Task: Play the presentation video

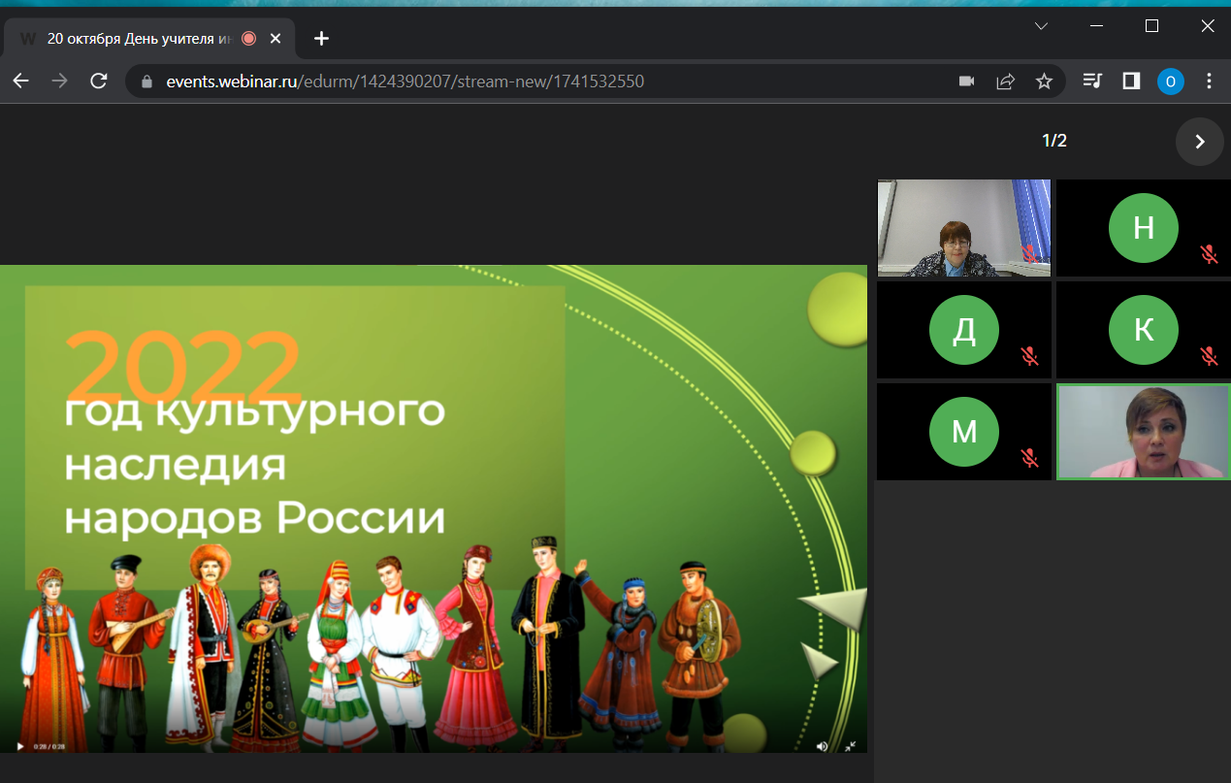Action: [x=19, y=746]
